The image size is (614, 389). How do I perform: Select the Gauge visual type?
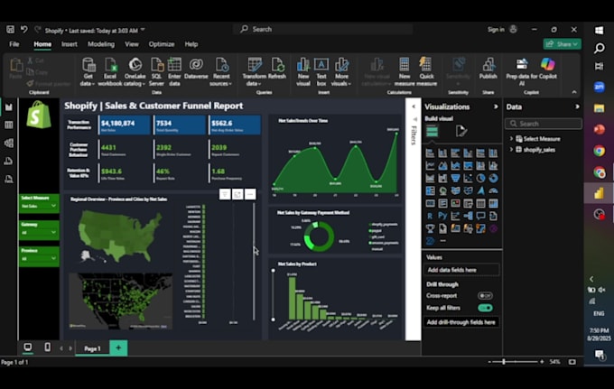[493, 191]
